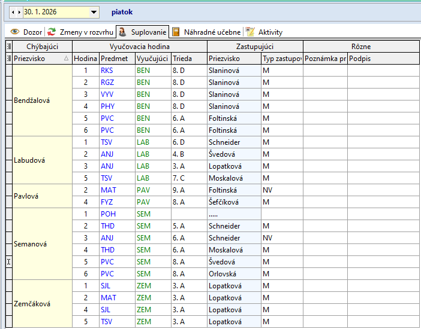Go to next day with right arrow
421x329 pixels.
point(19,11)
